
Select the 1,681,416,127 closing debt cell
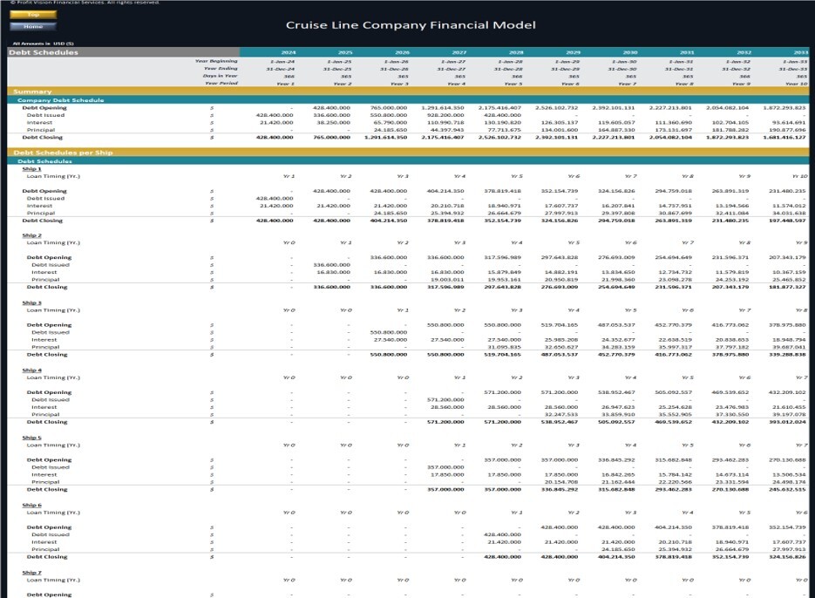(x=784, y=137)
